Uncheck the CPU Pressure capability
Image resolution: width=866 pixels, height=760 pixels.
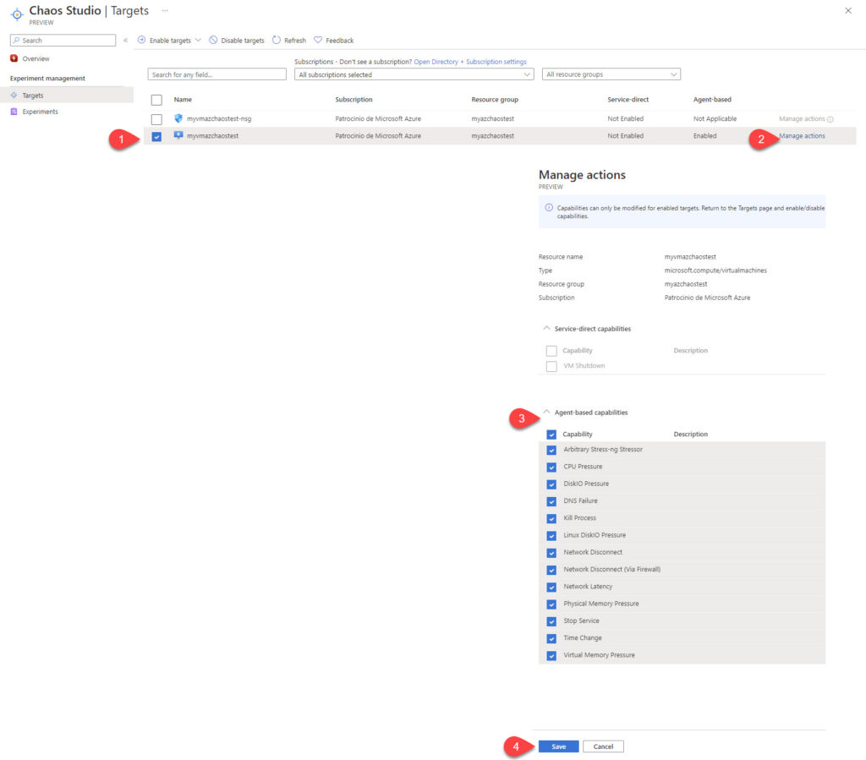click(551, 467)
